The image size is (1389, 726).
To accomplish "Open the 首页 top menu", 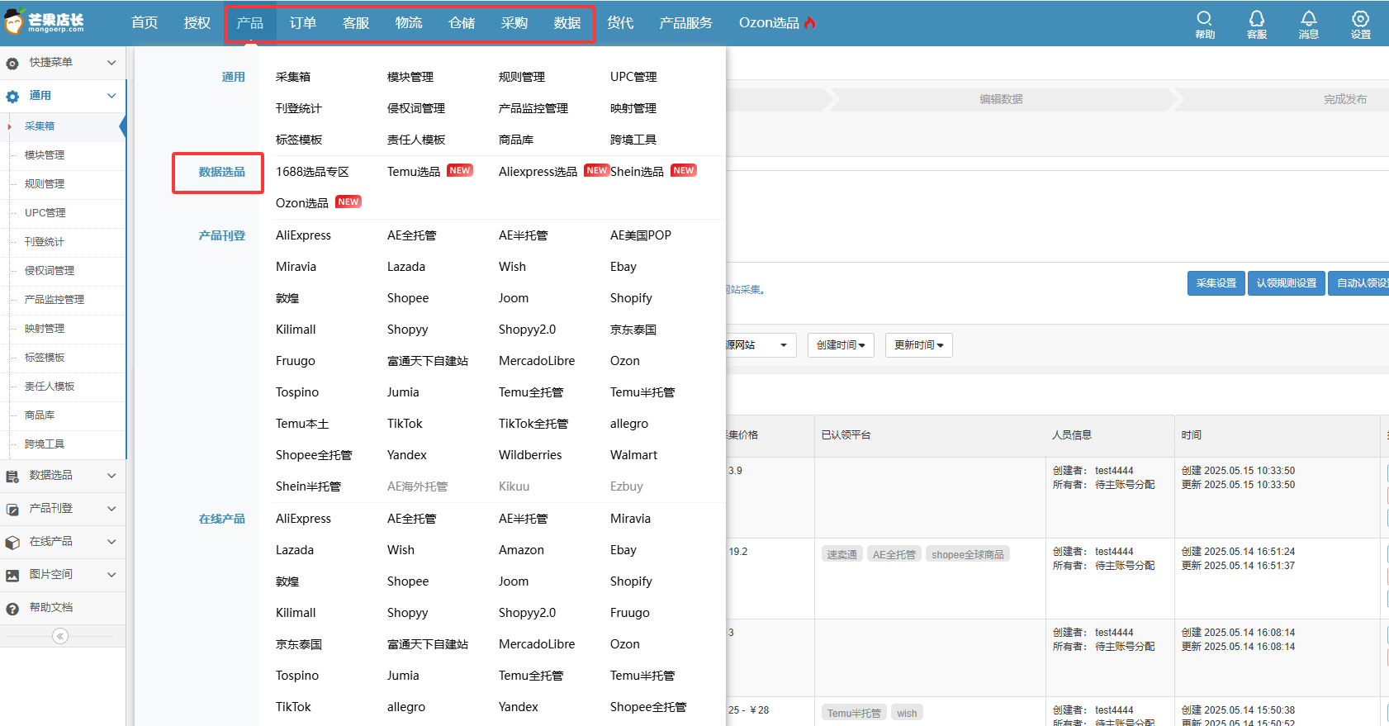I will click(x=145, y=22).
